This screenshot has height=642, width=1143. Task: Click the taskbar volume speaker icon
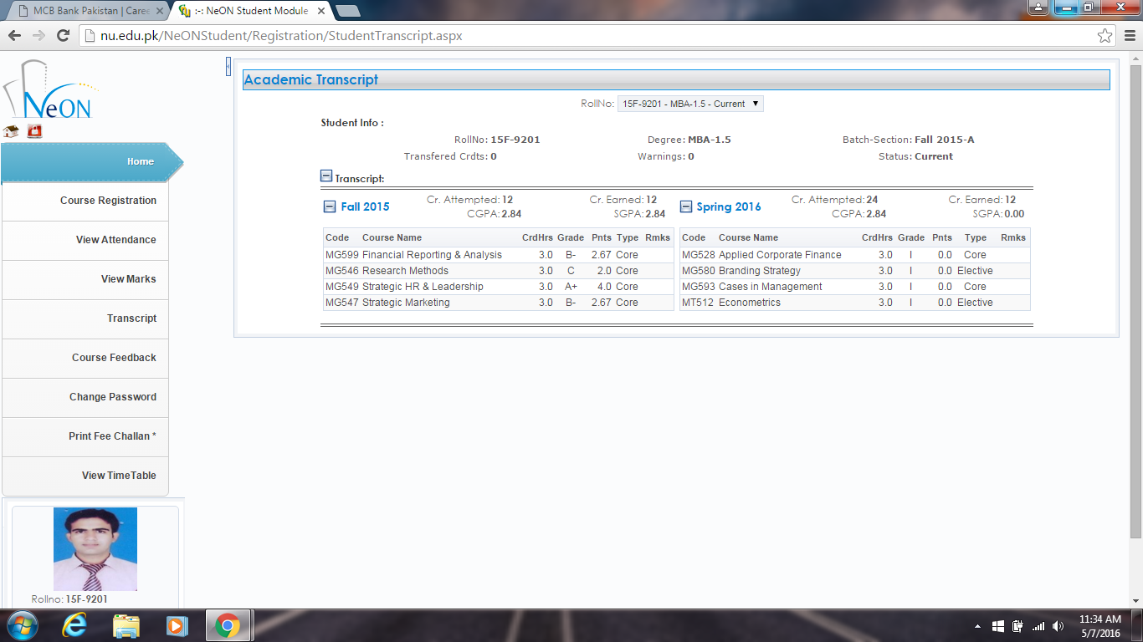(1058, 626)
